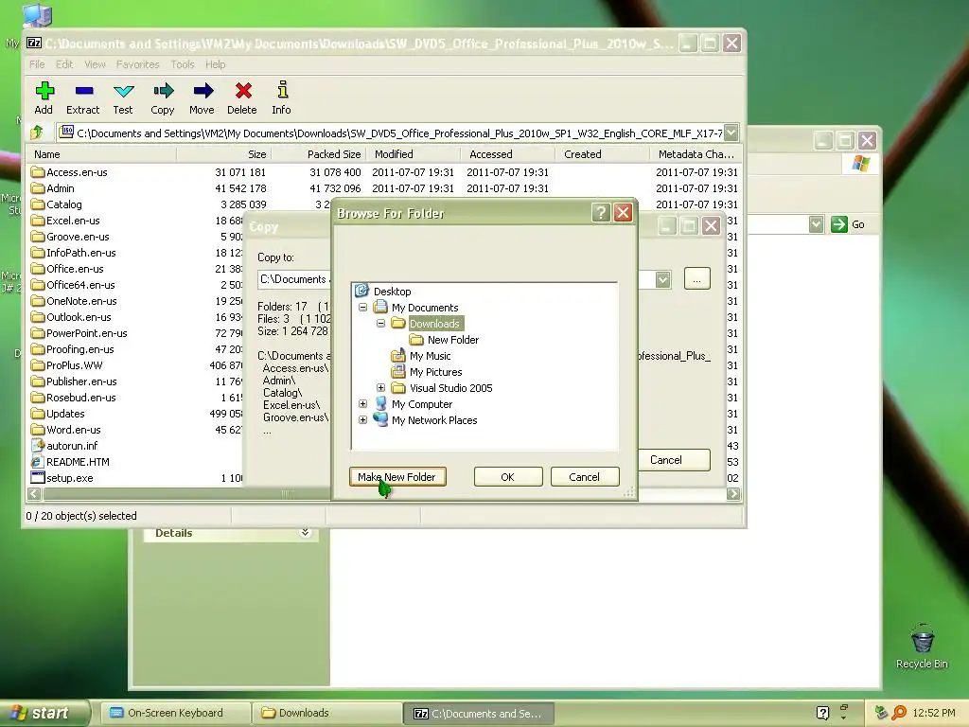Open the Tools menu
Screen dimensions: 969x727
coord(183,64)
